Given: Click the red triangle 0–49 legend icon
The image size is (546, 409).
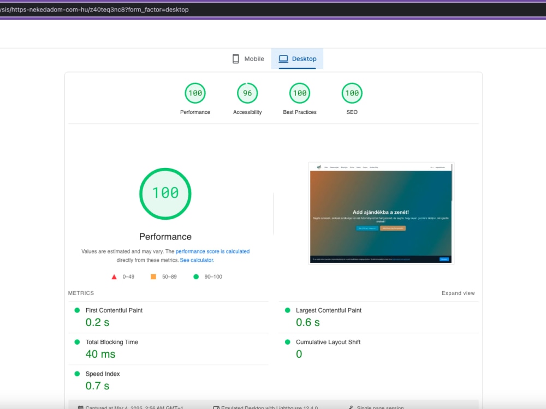Looking at the screenshot, I should click(x=114, y=277).
